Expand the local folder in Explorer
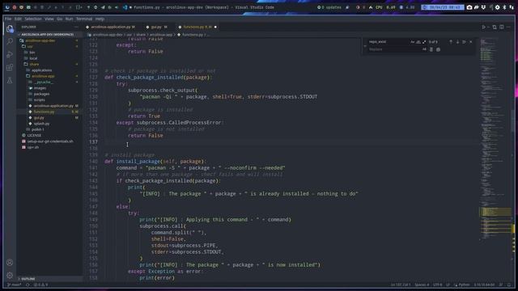518x291 pixels. coord(33,58)
